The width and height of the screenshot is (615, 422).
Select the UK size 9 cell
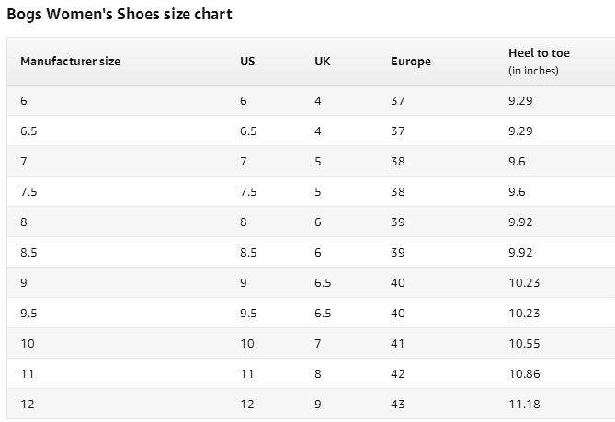[318, 405]
